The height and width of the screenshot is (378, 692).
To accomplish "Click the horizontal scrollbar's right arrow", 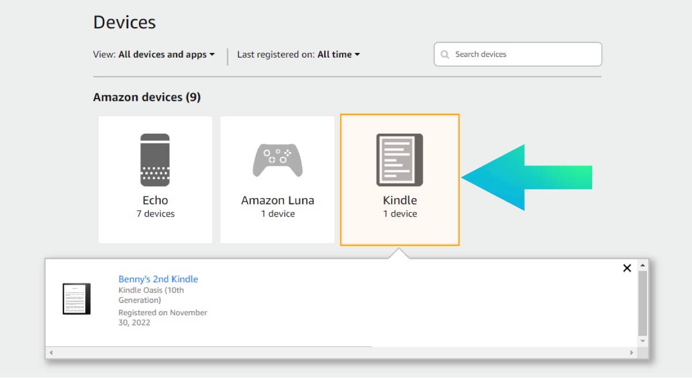I will coord(631,352).
